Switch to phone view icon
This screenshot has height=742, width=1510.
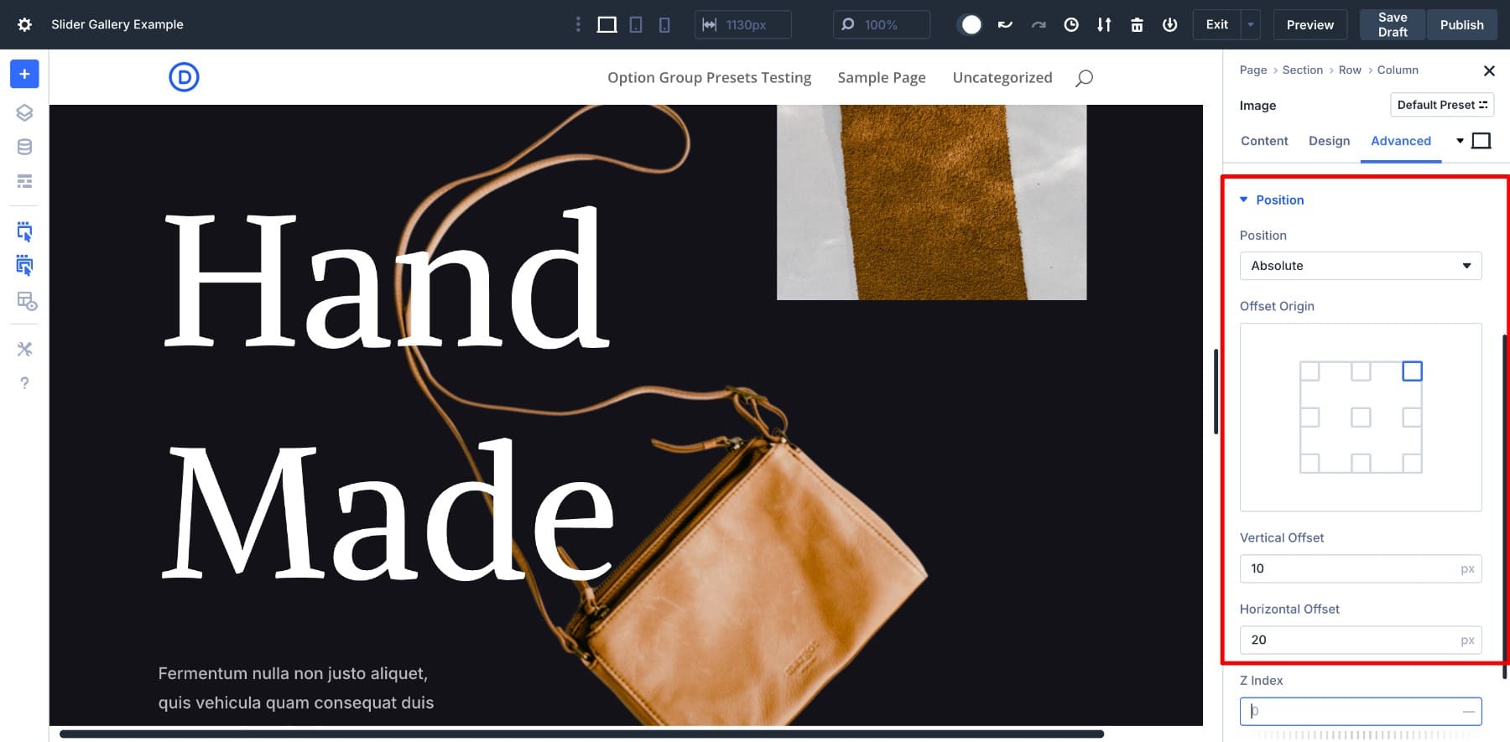pyautogui.click(x=664, y=24)
